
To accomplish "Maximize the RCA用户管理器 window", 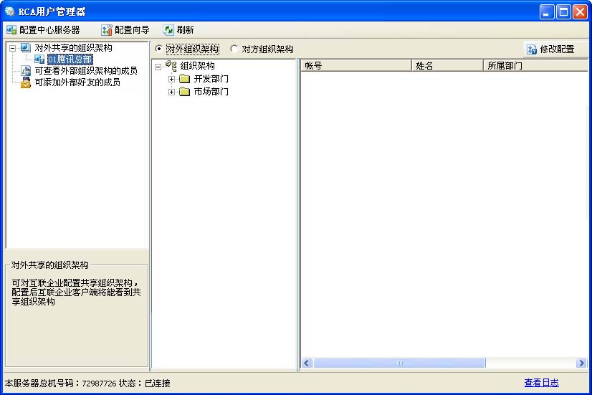I will [563, 12].
